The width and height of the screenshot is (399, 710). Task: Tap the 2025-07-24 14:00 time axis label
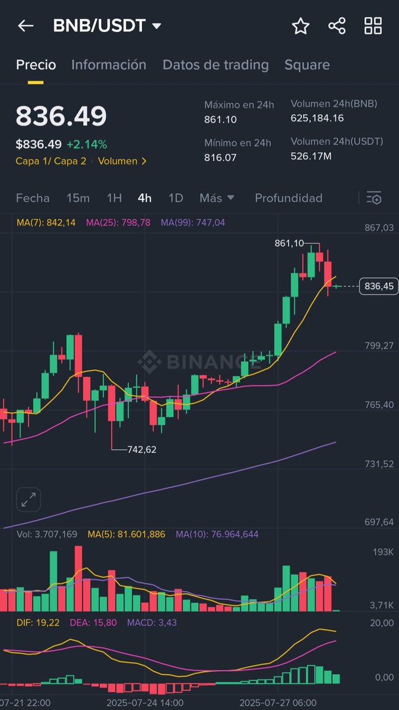click(x=145, y=702)
